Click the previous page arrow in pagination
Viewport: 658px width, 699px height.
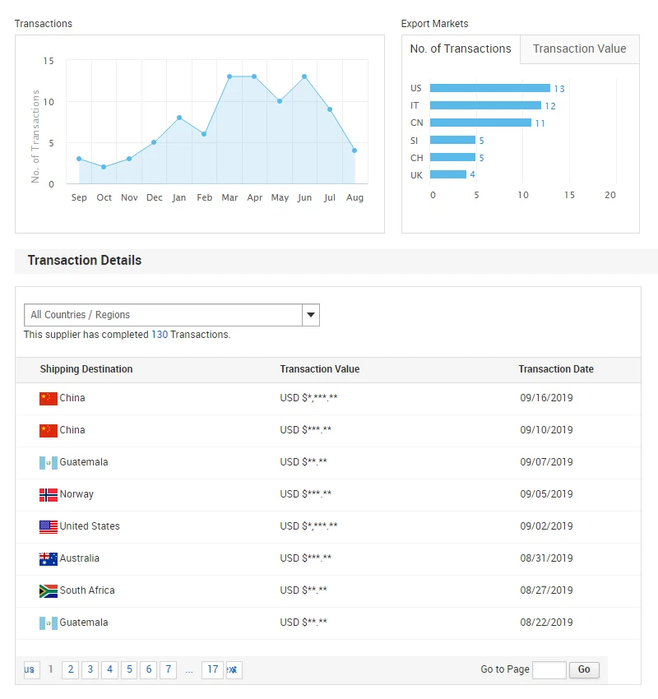tap(30, 669)
